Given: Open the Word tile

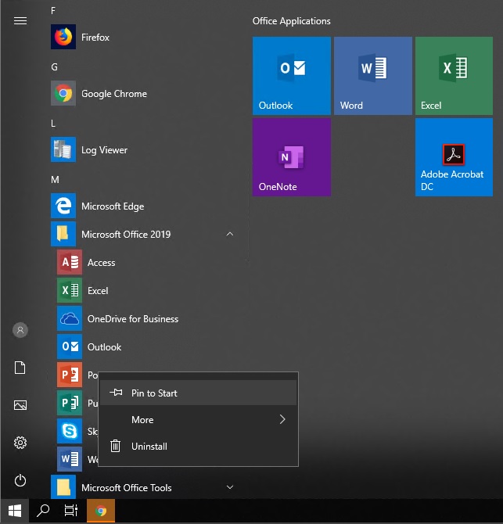Looking at the screenshot, I should [372, 76].
